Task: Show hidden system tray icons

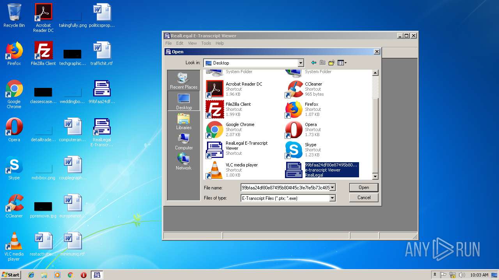Action: [435, 275]
